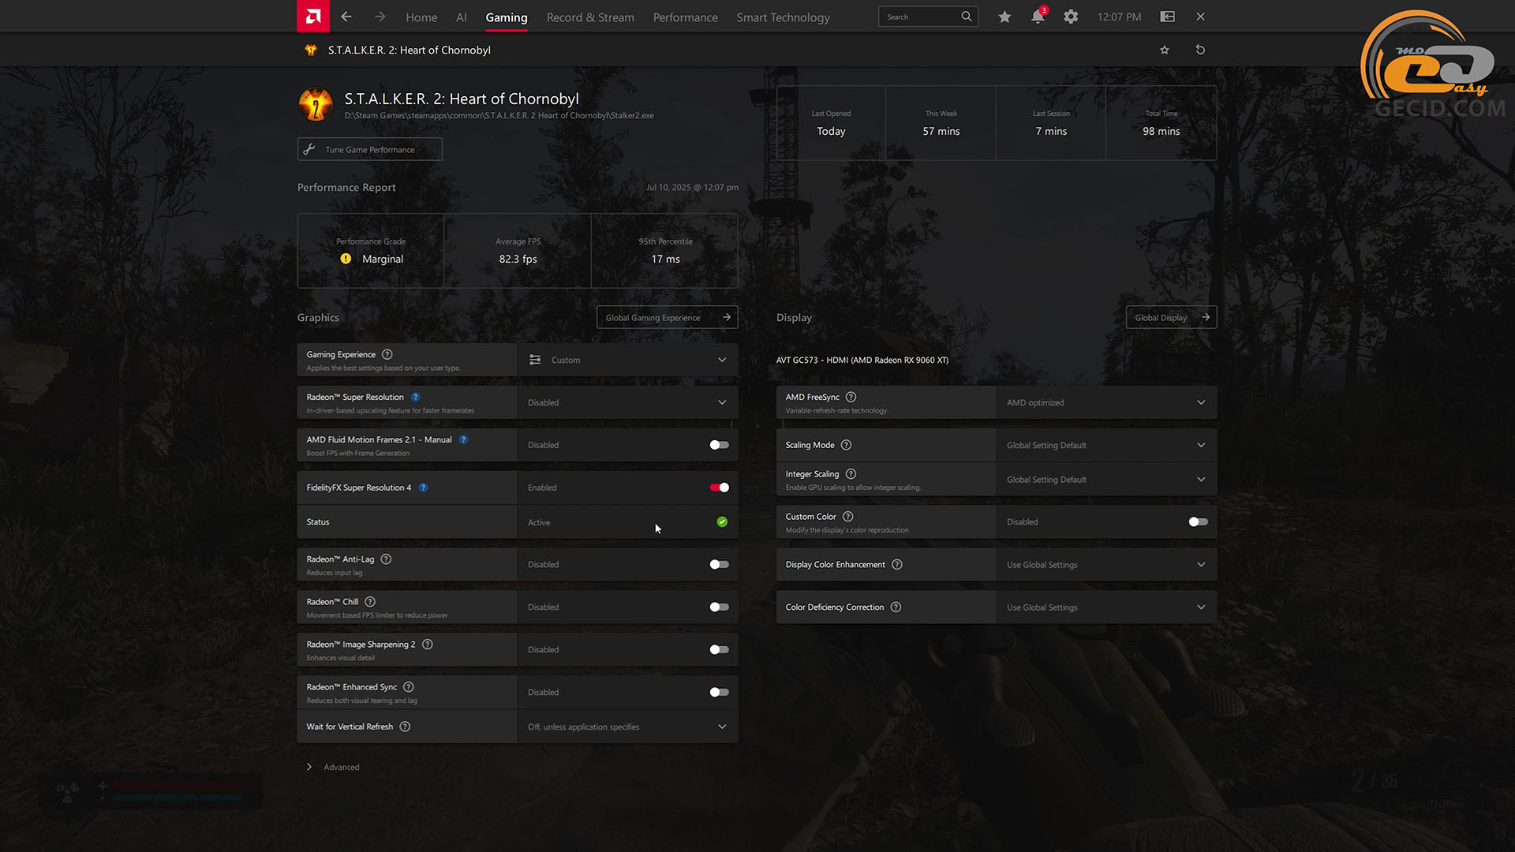Show info for FidelityFX Super Resolution 4
The height and width of the screenshot is (852, 1515).
(424, 488)
